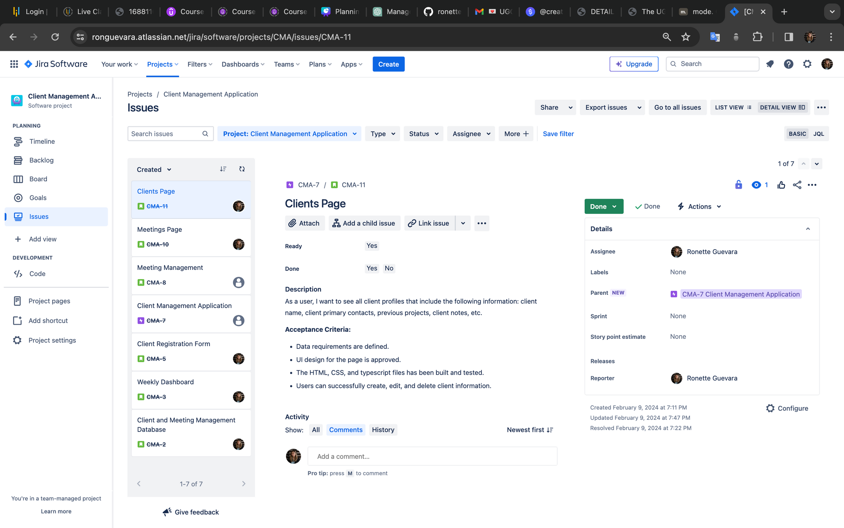The width and height of the screenshot is (844, 528).
Task: Open the notifications bell icon
Action: (x=770, y=64)
